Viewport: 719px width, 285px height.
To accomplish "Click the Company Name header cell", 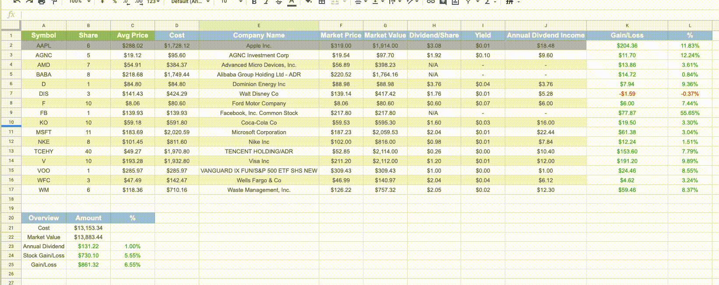I will pyautogui.click(x=259, y=35).
